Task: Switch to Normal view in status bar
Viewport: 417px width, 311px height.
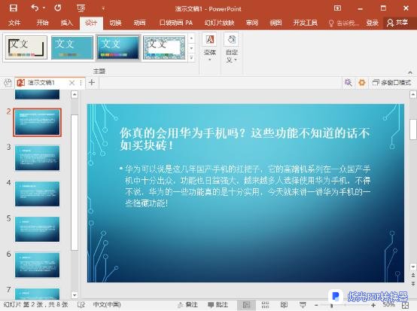Action: (x=247, y=305)
